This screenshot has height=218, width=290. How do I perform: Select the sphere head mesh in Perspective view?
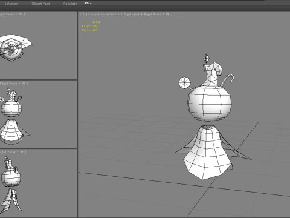(x=210, y=103)
